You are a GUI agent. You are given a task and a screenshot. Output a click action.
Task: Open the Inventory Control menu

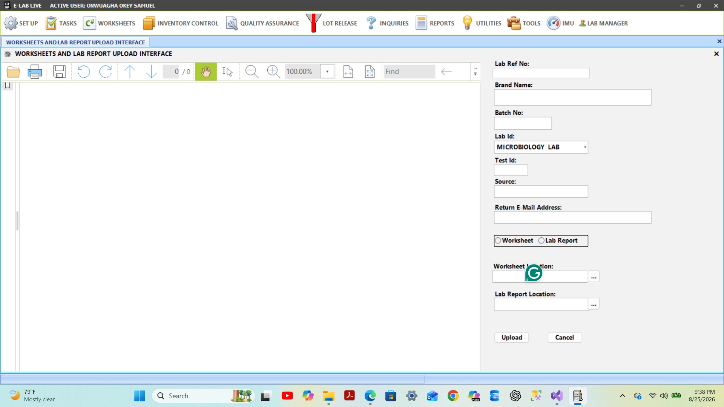181,23
